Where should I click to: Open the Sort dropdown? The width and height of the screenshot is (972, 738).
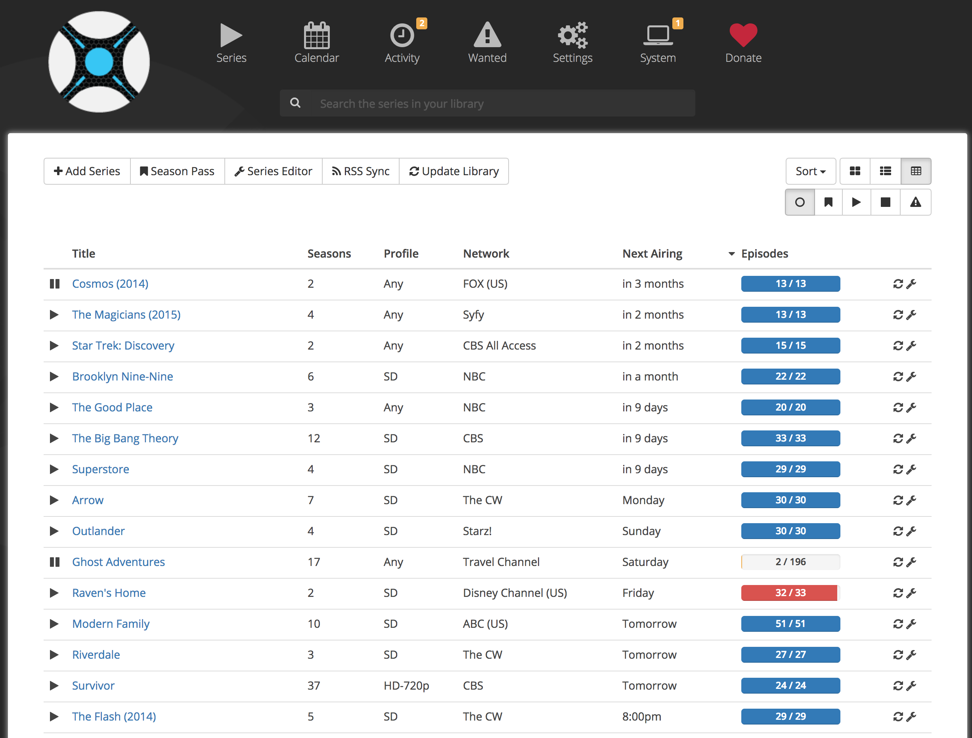(810, 171)
